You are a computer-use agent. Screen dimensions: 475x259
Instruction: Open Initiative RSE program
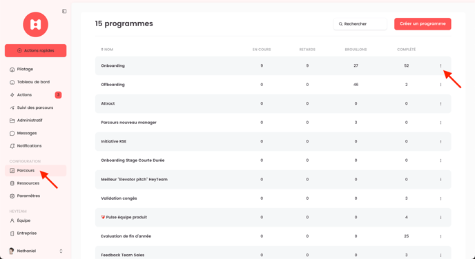pos(114,141)
